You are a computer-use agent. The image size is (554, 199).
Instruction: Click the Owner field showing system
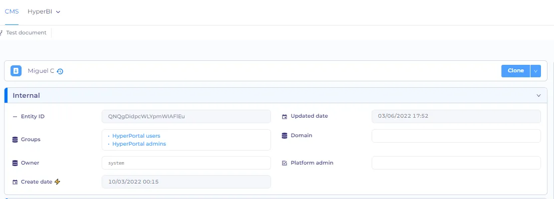(186, 163)
